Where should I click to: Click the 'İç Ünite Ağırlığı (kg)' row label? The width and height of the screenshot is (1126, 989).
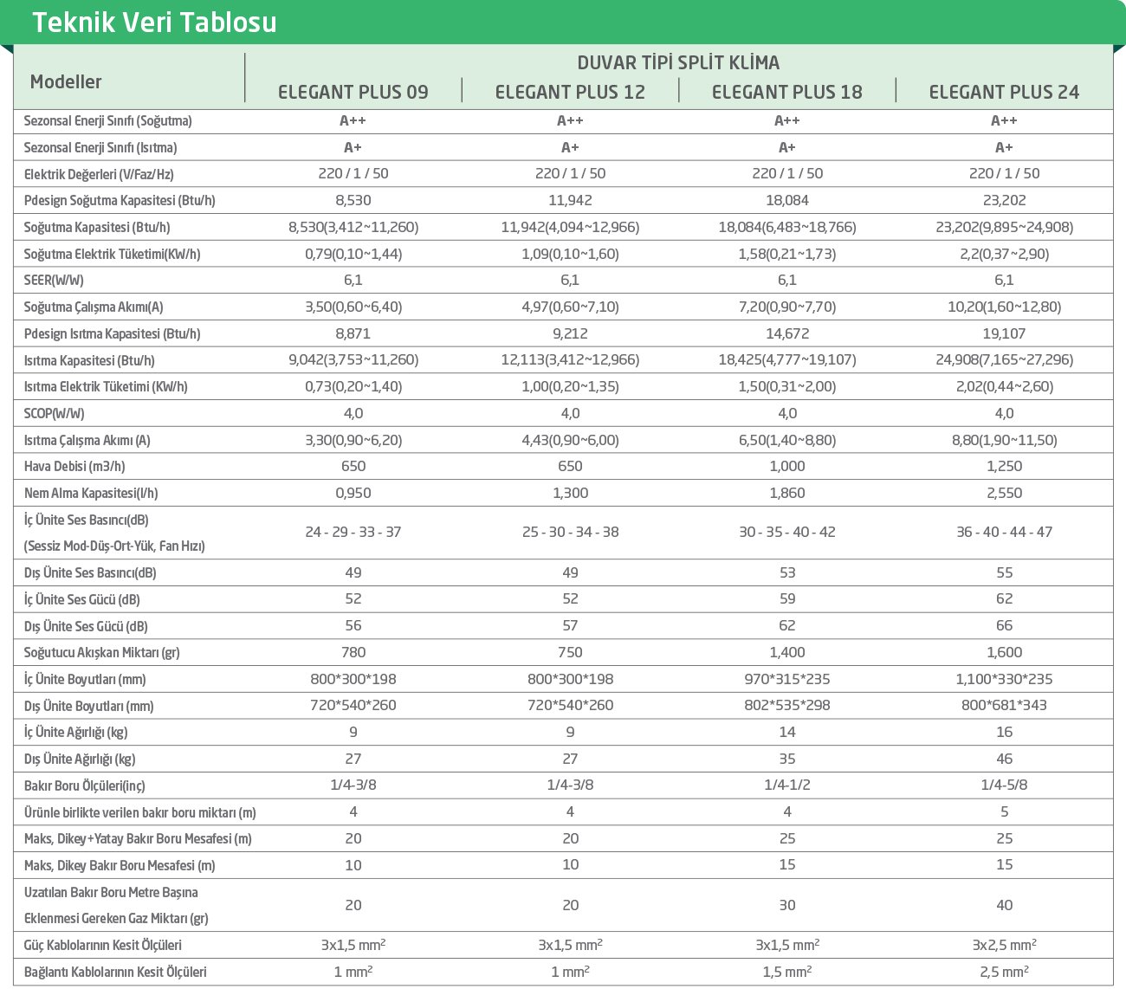pos(76,733)
